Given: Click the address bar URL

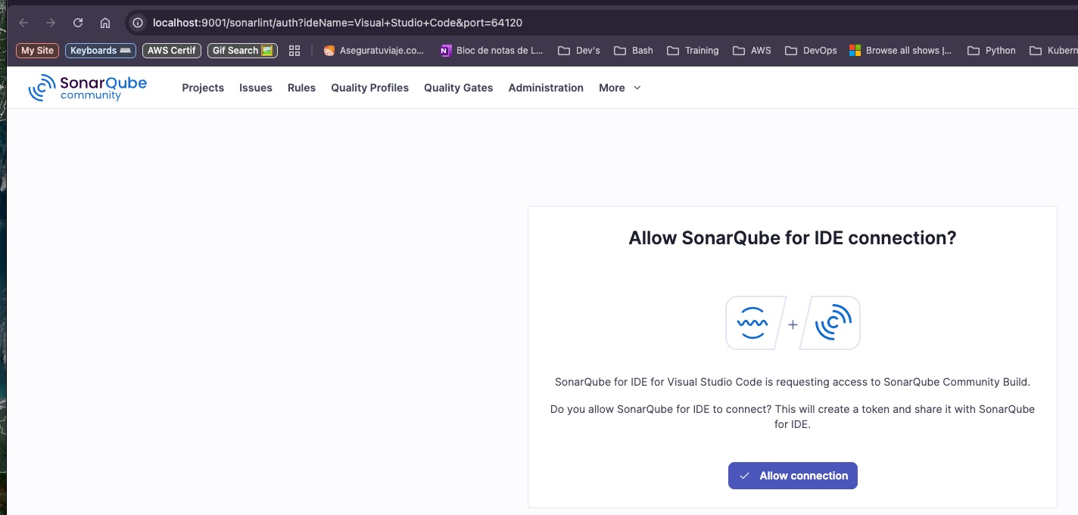Looking at the screenshot, I should pyautogui.click(x=338, y=23).
